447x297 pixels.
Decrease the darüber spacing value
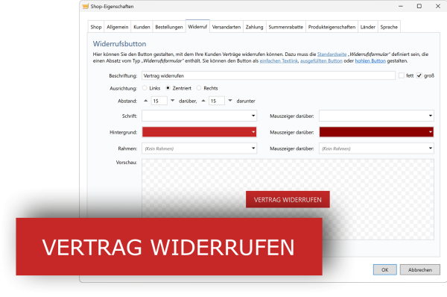coord(173,101)
